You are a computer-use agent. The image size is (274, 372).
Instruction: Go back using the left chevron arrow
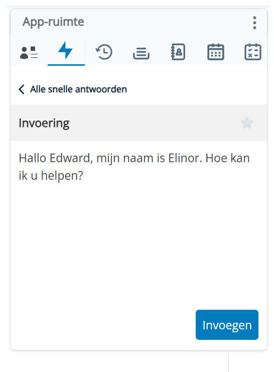coord(22,89)
